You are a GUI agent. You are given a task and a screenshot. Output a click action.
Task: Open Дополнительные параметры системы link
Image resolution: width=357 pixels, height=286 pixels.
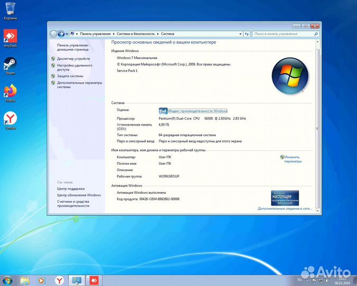coord(79,85)
